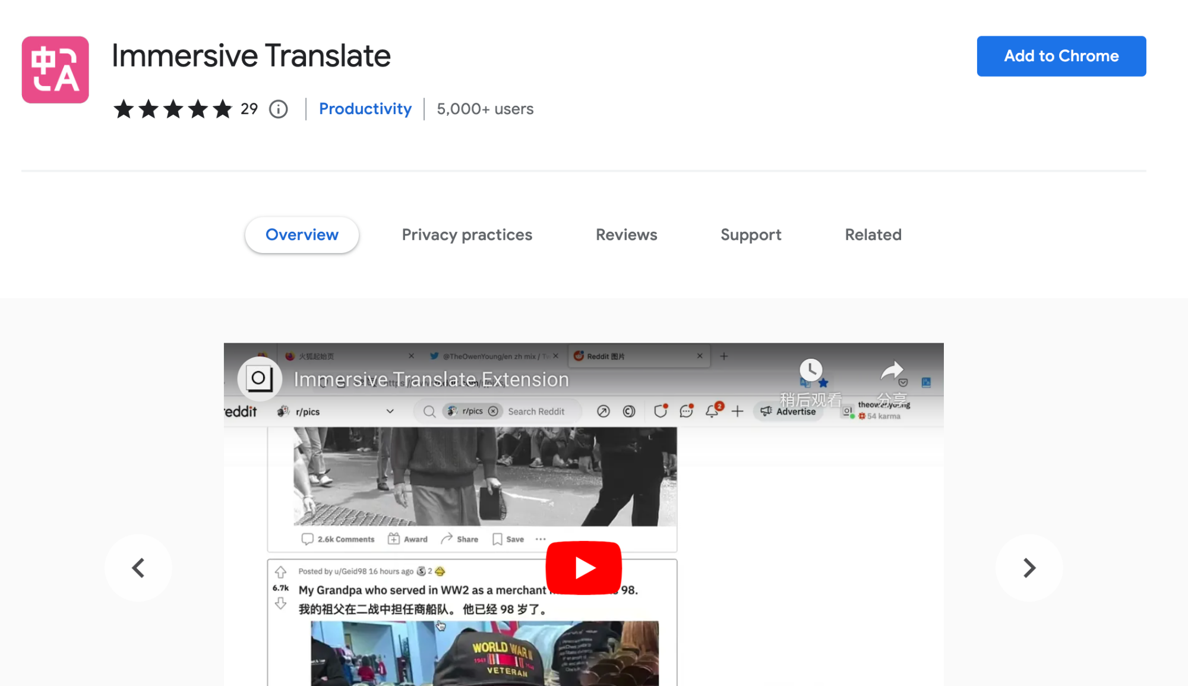Click the Reddit popular arrow icon
This screenshot has width=1188, height=686.
(603, 411)
